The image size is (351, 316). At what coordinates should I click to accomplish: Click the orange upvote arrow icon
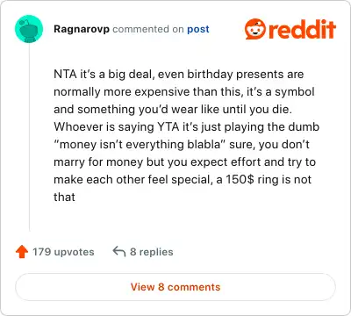coord(22,252)
